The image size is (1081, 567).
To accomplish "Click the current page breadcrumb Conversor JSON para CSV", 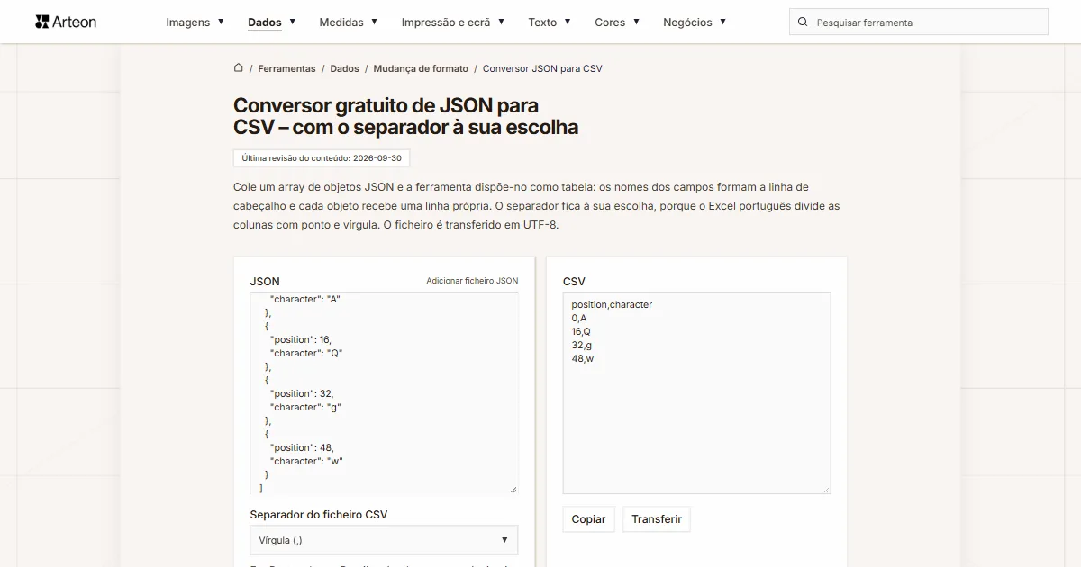I will point(542,68).
